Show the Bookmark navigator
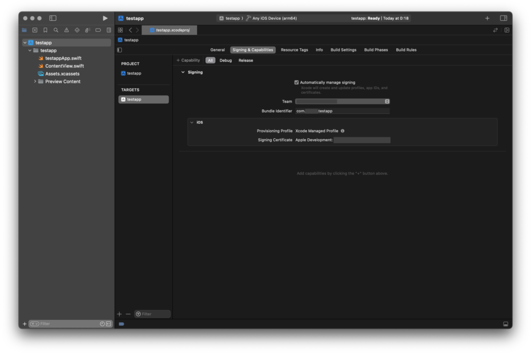 (x=46, y=30)
